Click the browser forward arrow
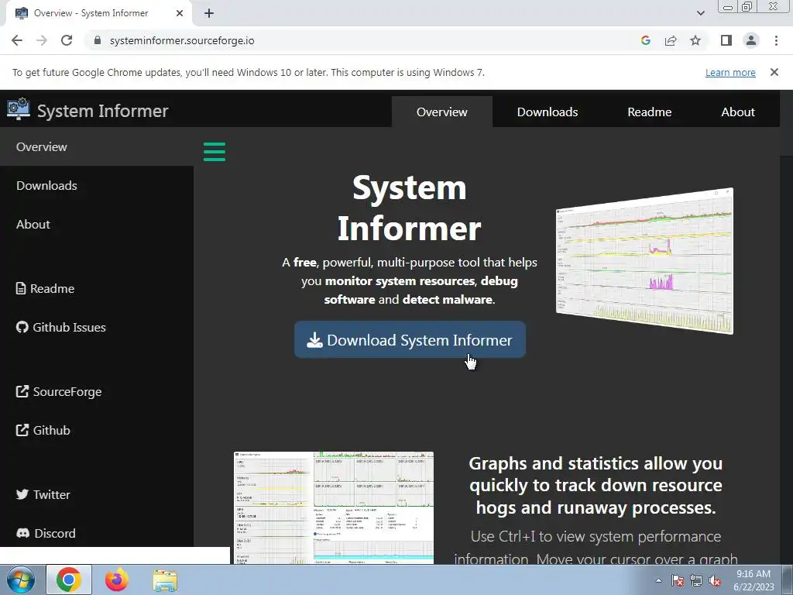Viewport: 793px width, 595px height. point(42,40)
